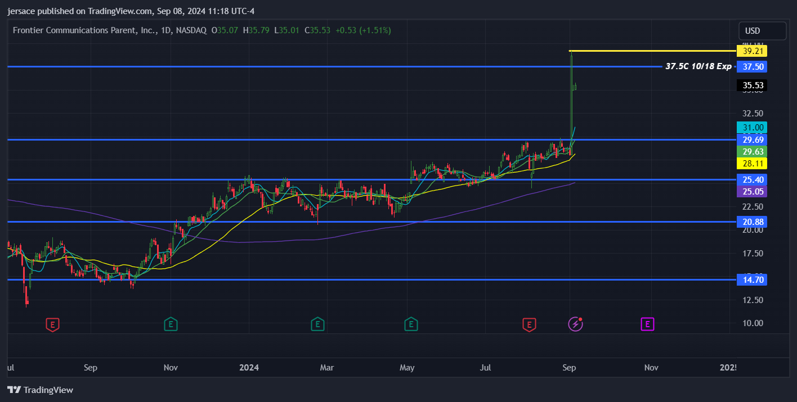Click the Jul label on the time axis

[x=485, y=368]
